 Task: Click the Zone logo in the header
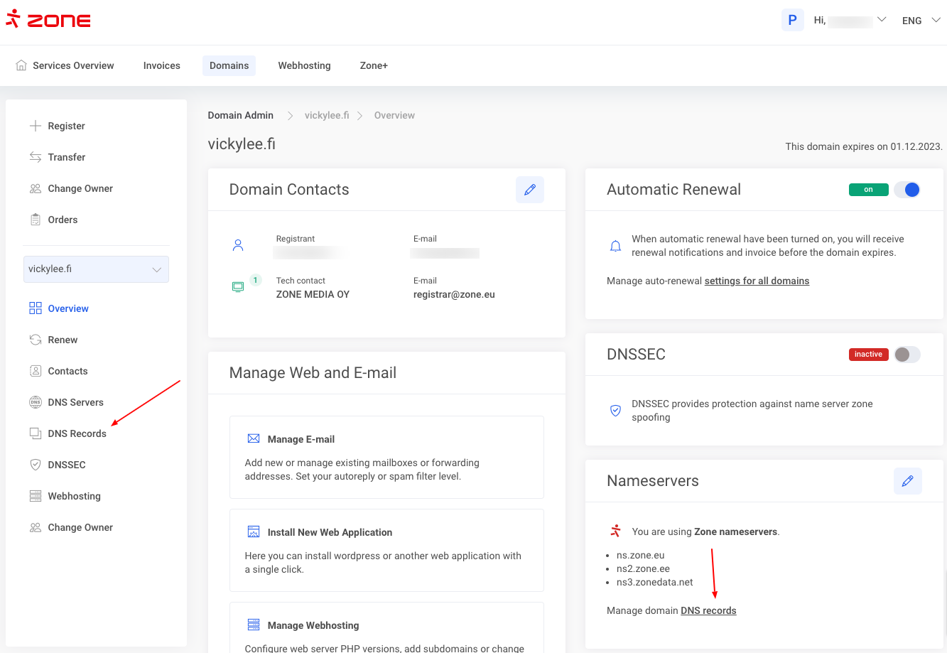pos(48,20)
